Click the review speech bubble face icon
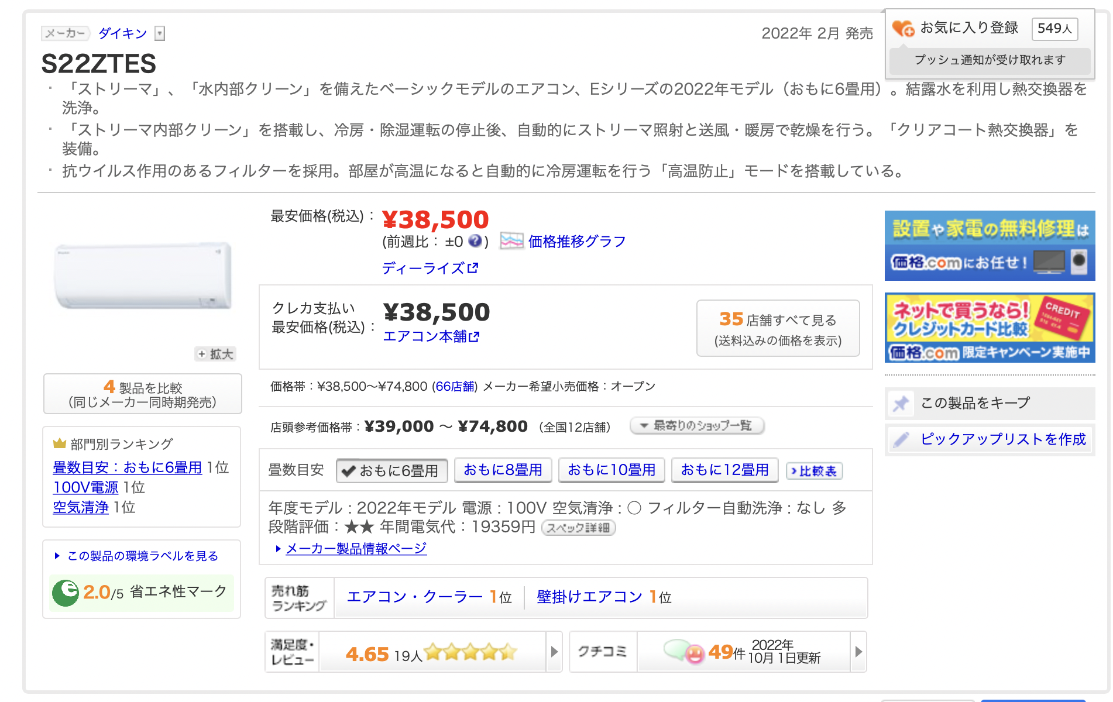1113x702 pixels. (x=683, y=651)
